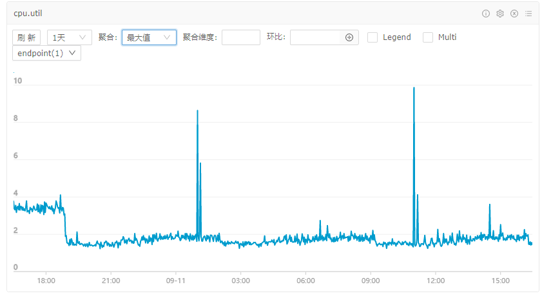The height and width of the screenshot is (298, 542).
Task: Click the plus icon in 环比 field
Action: click(x=349, y=37)
